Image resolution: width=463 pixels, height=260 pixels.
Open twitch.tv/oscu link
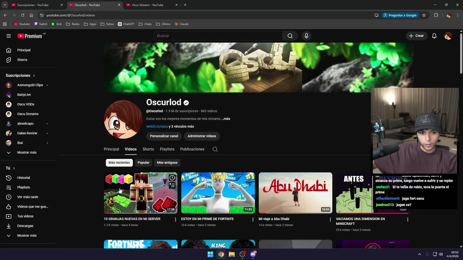pos(157,126)
